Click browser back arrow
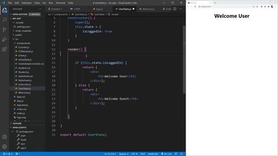The image size is (278, 156). pyautogui.click(x=188, y=6)
